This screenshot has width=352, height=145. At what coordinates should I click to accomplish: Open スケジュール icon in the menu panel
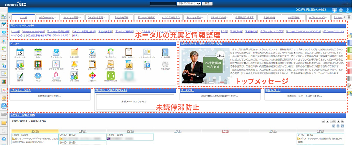point(20,52)
